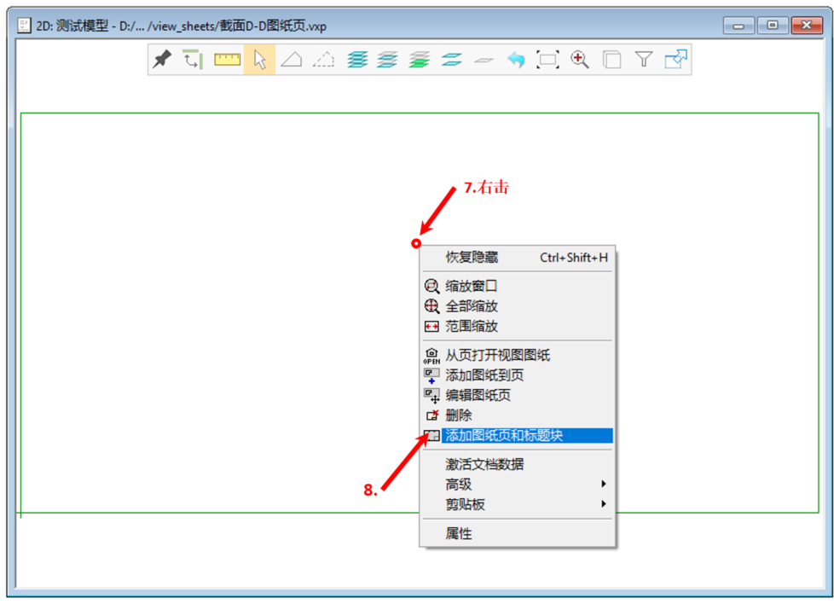The height and width of the screenshot is (604, 834).
Task: Click 添加图纸页和标题块 highlighted entry
Action: [517, 436]
